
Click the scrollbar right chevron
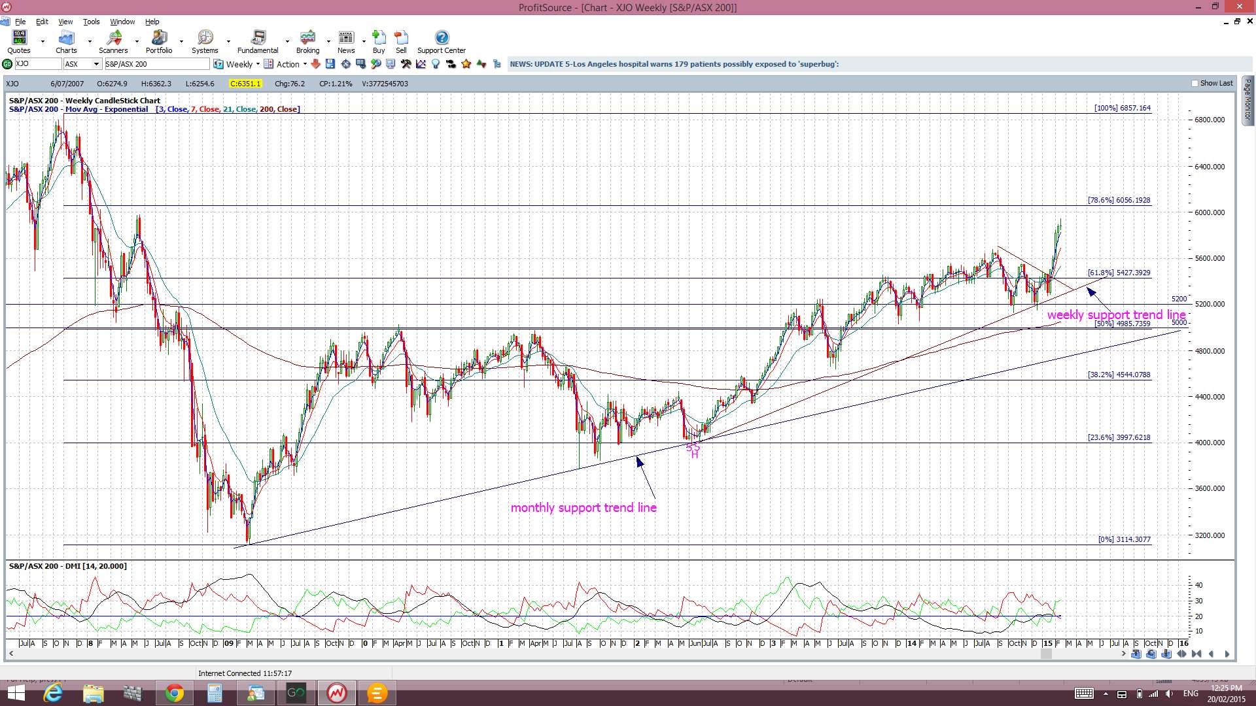coord(1123,654)
